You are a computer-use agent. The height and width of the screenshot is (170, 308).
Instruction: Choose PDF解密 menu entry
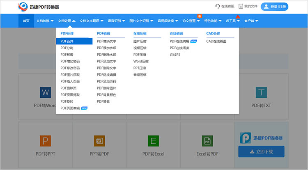click(67, 55)
